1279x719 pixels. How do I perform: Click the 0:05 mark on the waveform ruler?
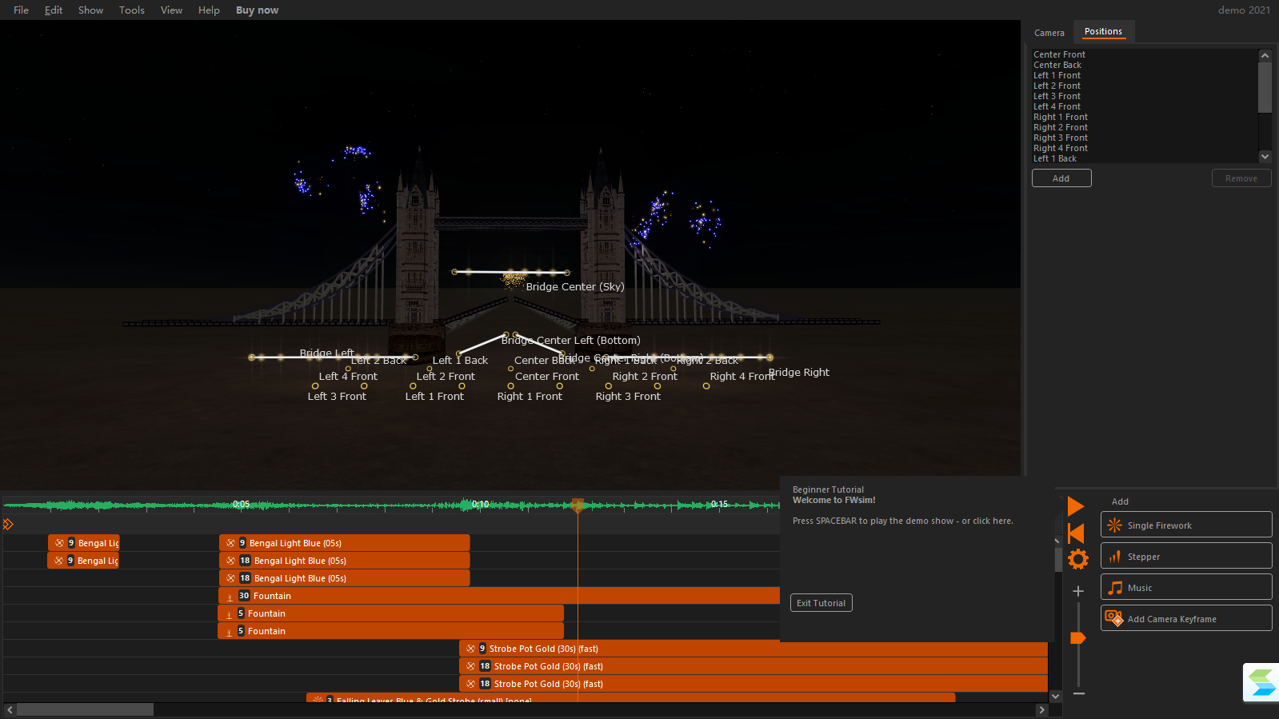coord(241,504)
